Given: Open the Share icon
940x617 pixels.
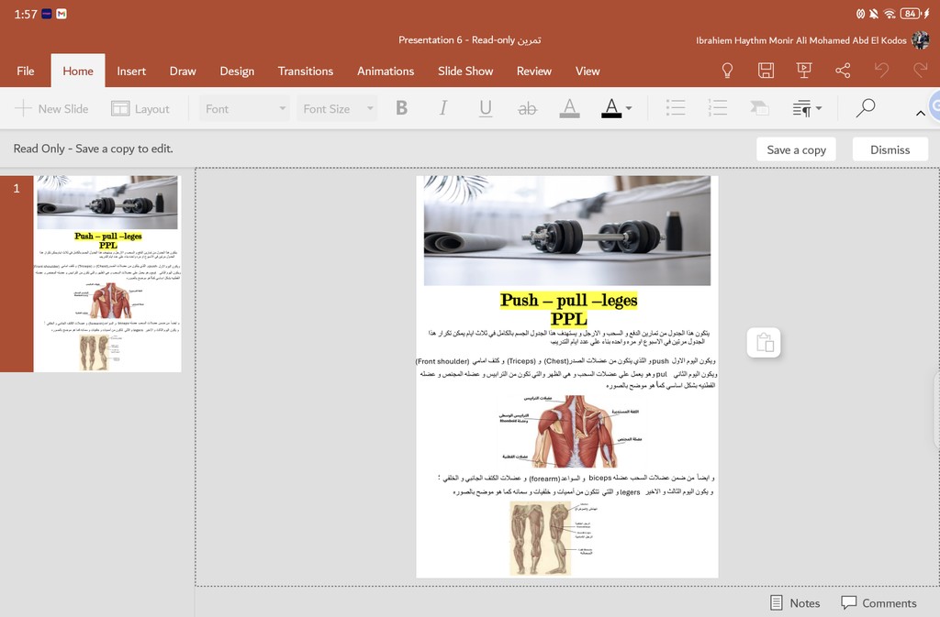Looking at the screenshot, I should tap(843, 71).
